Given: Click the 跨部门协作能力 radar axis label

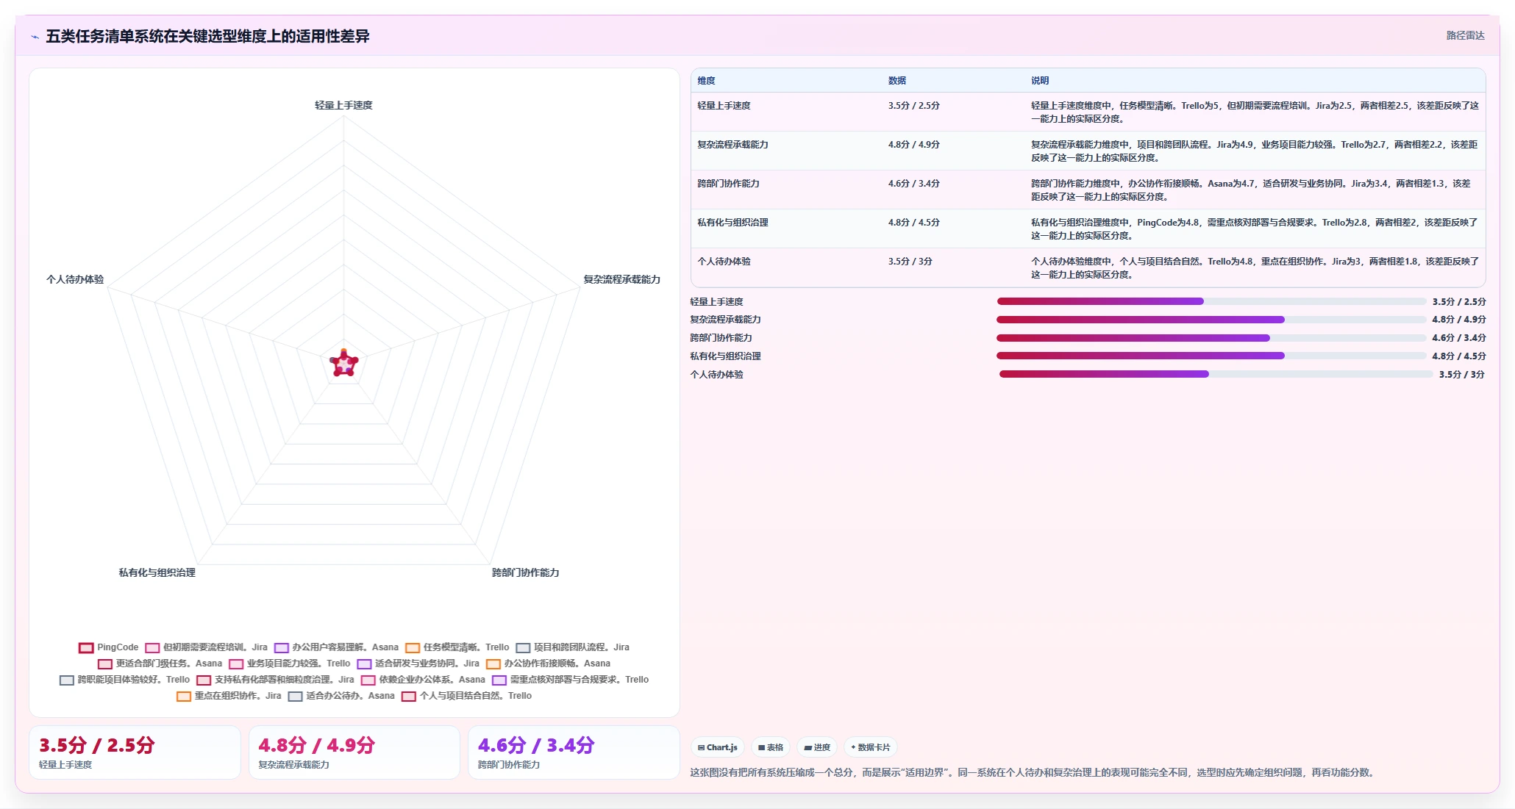Looking at the screenshot, I should pos(525,572).
